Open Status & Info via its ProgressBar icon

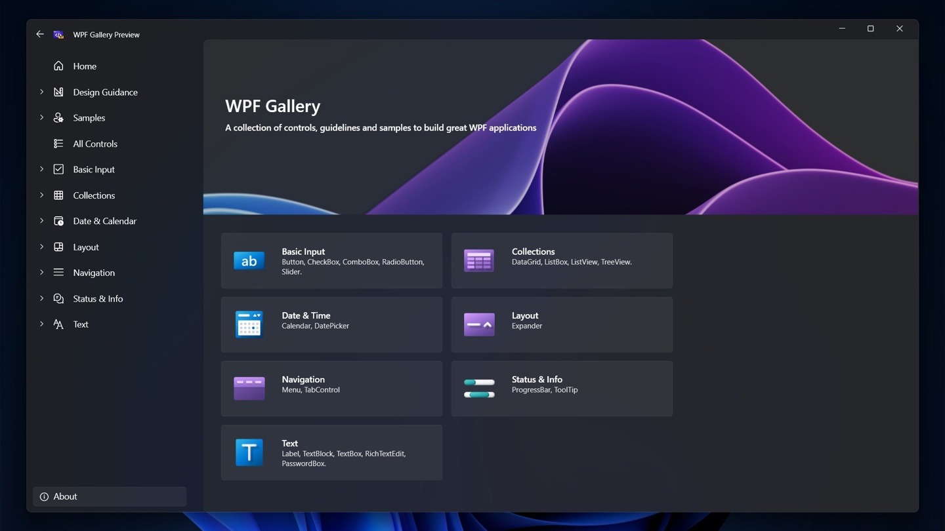click(478, 388)
